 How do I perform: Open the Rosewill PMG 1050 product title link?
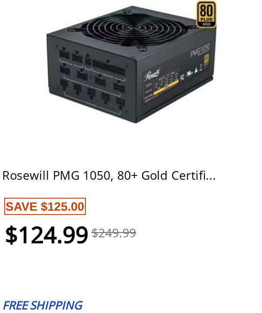(x=109, y=176)
